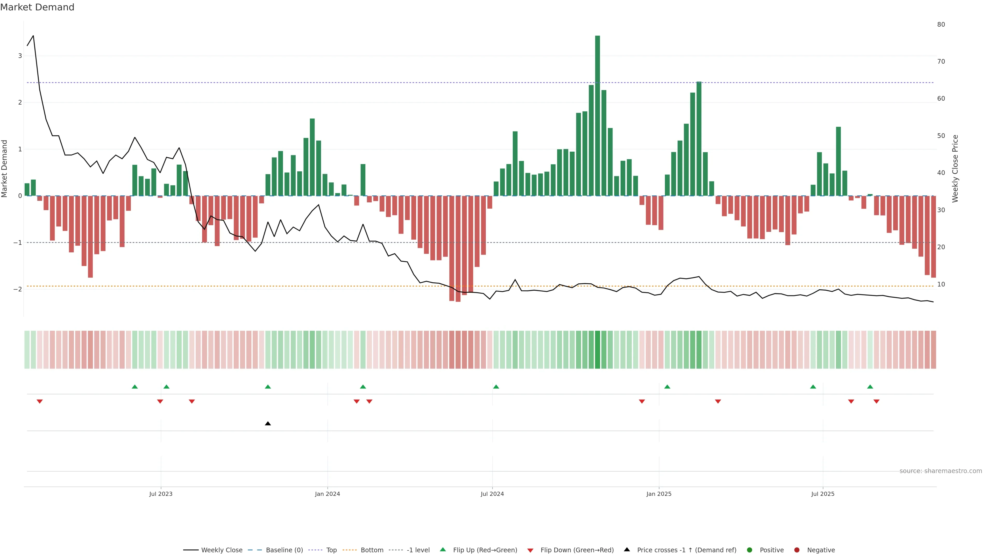The width and height of the screenshot is (995, 559).
Task: Click the black price-cross triangle marker on the chart
Action: tap(268, 424)
